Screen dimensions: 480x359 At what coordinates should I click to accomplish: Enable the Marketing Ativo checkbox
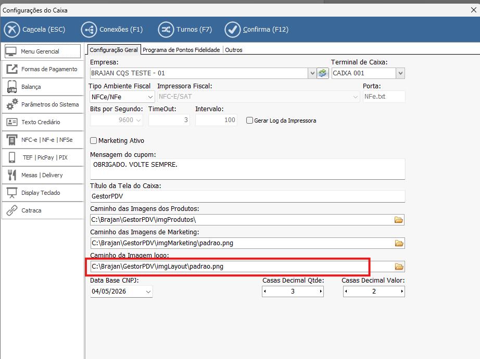click(94, 141)
